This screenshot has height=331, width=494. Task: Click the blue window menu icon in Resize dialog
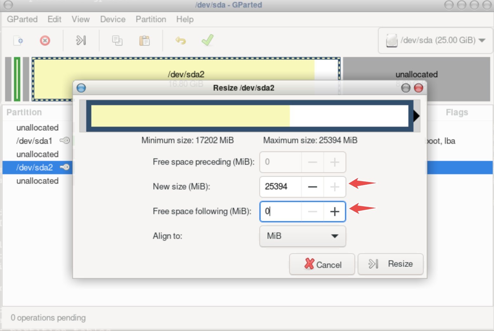81,88
